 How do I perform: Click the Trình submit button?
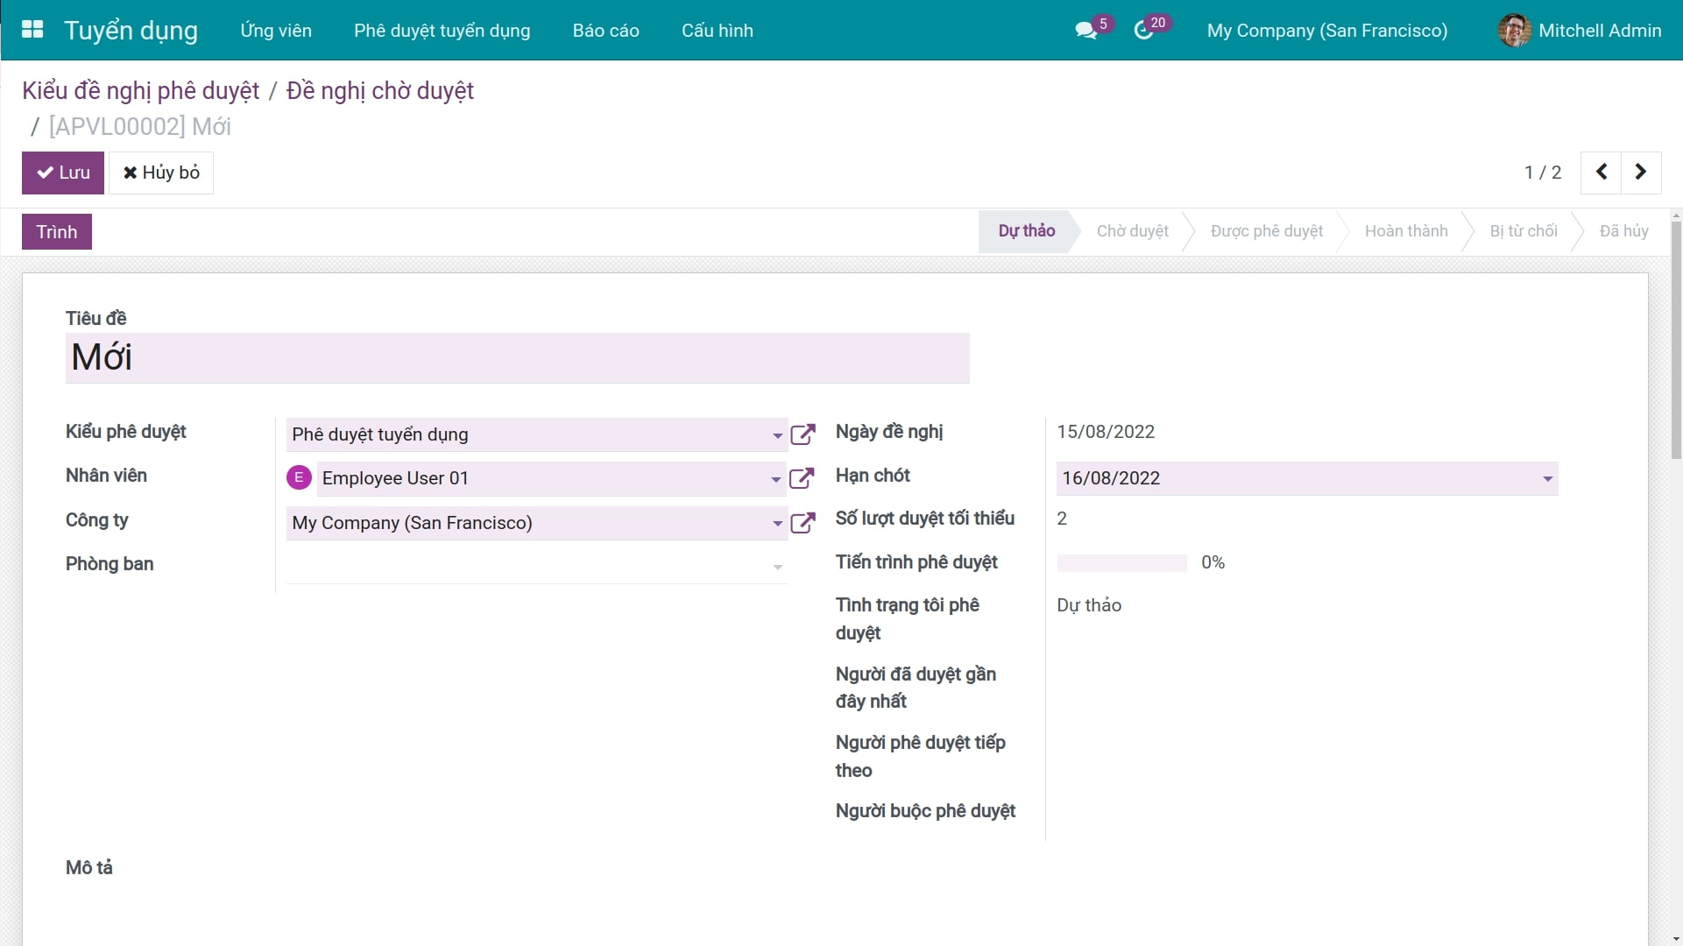[57, 232]
